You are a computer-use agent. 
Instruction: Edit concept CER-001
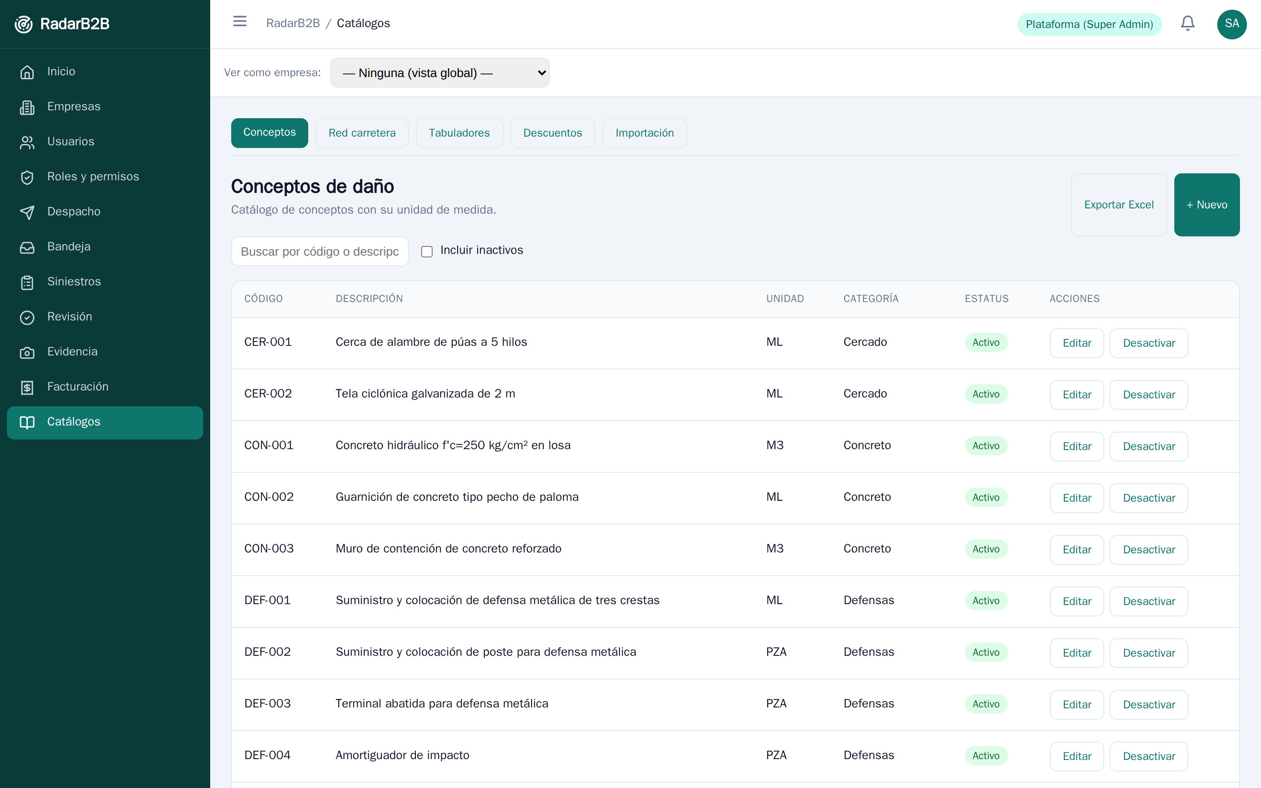pyautogui.click(x=1077, y=343)
